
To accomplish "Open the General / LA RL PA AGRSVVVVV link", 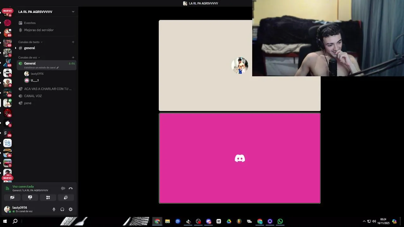I will pyautogui.click(x=30, y=190).
